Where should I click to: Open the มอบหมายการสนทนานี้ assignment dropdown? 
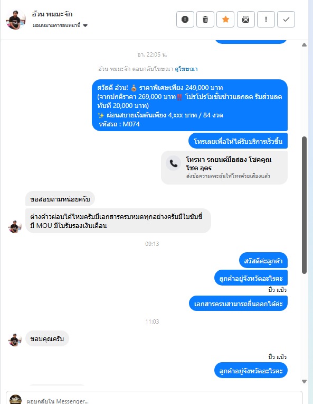60,25
